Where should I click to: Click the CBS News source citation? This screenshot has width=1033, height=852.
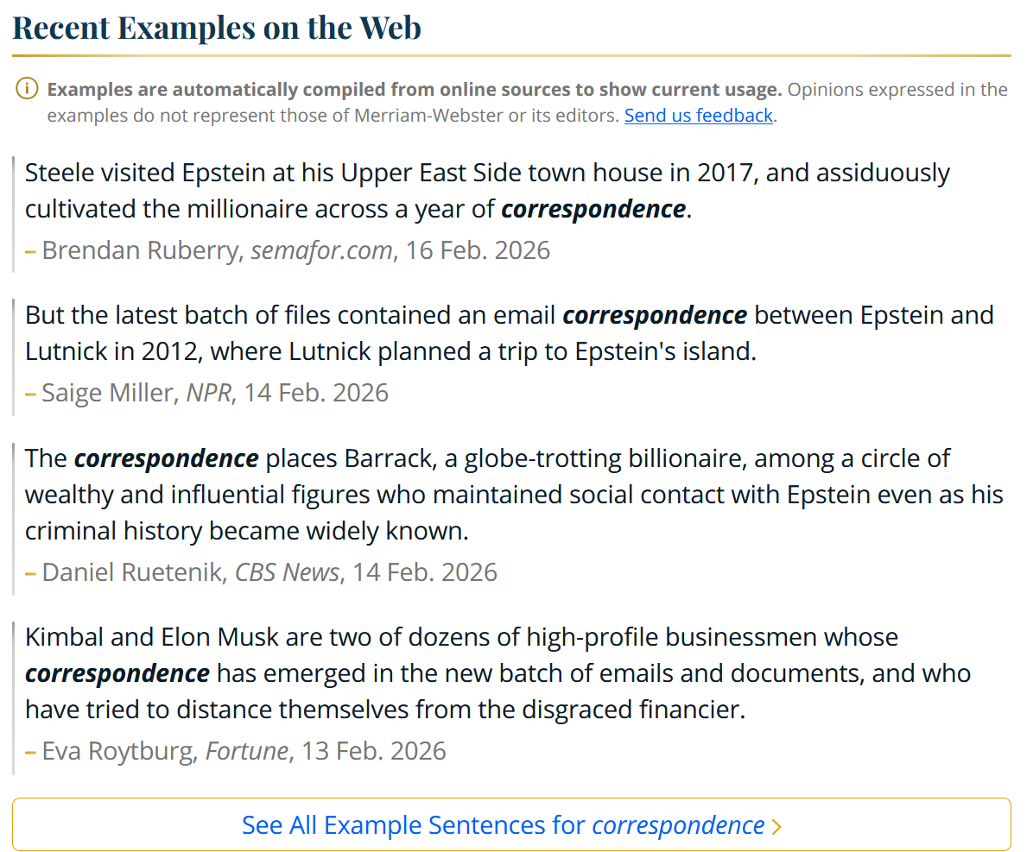[x=287, y=572]
